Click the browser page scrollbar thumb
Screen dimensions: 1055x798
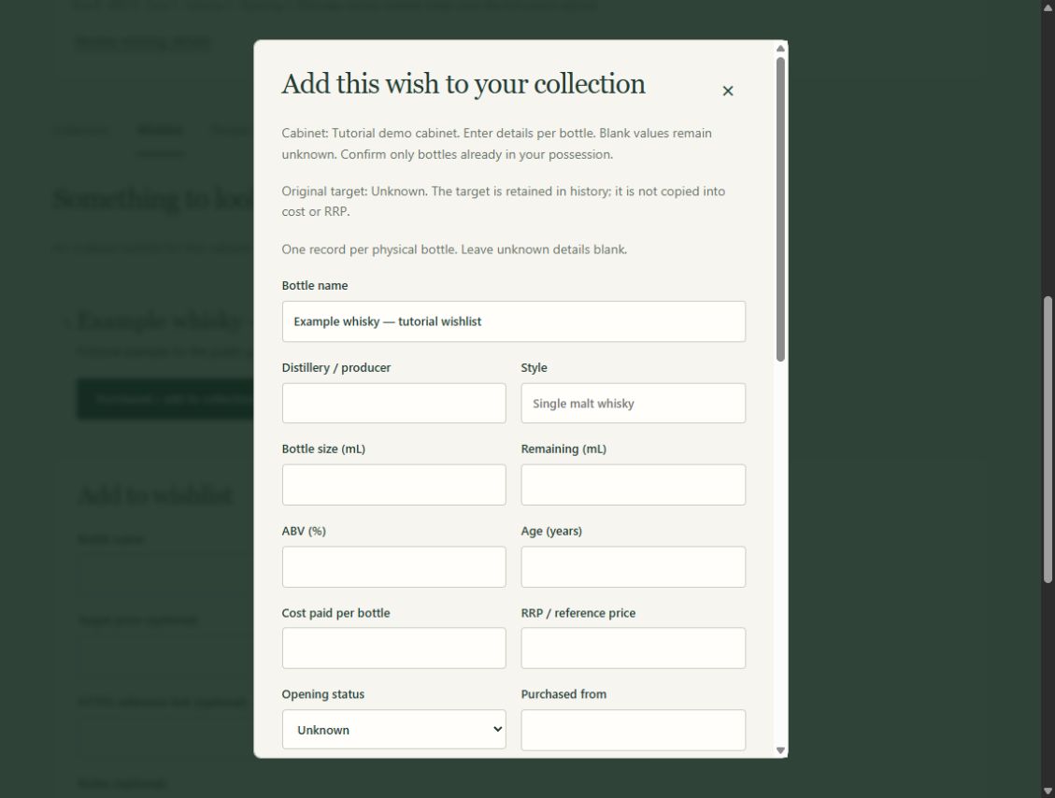pos(1048,440)
